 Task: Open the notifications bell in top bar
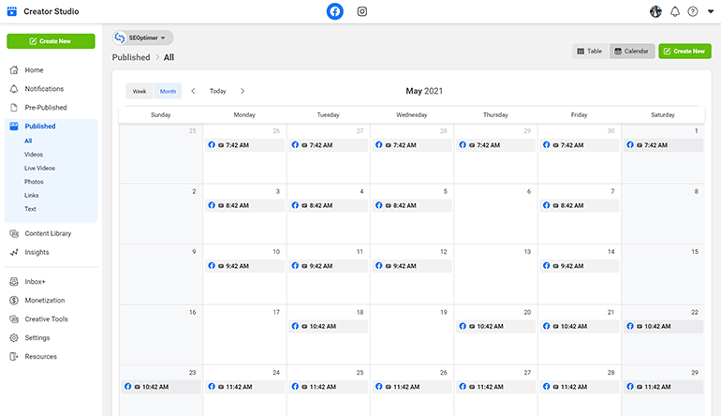(674, 11)
